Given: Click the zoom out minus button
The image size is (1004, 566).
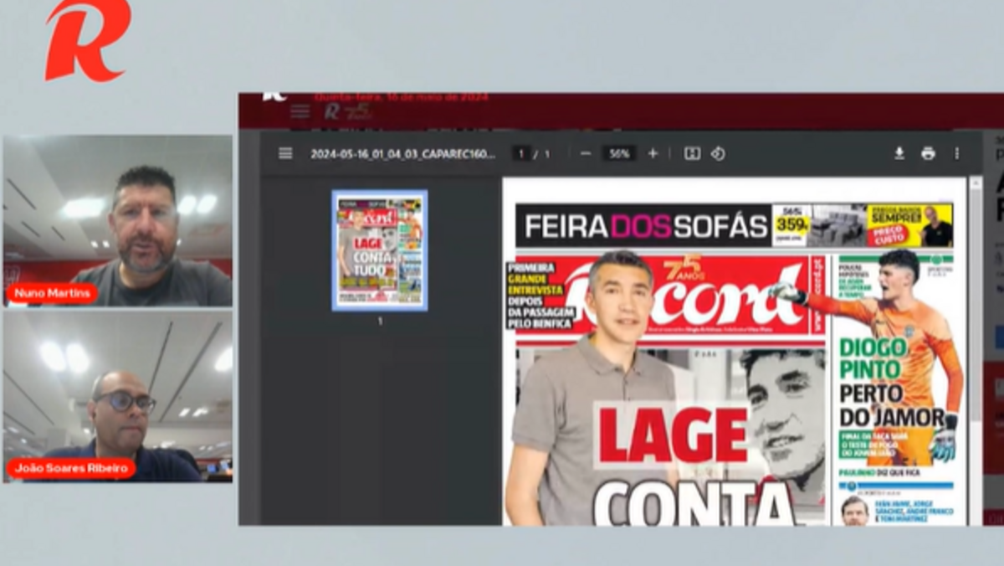Looking at the screenshot, I should point(586,154).
